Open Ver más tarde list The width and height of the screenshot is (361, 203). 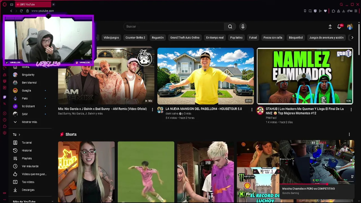click(x=30, y=166)
